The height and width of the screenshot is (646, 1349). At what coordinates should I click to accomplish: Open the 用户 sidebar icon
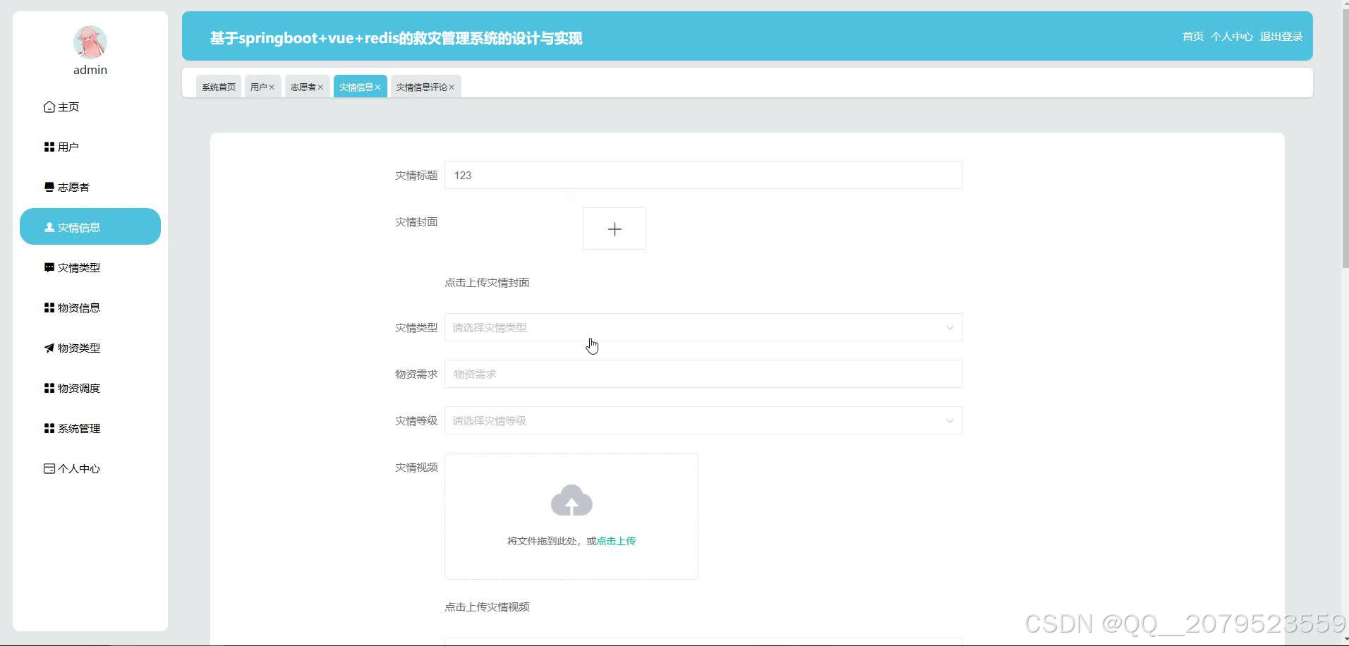pyautogui.click(x=48, y=147)
